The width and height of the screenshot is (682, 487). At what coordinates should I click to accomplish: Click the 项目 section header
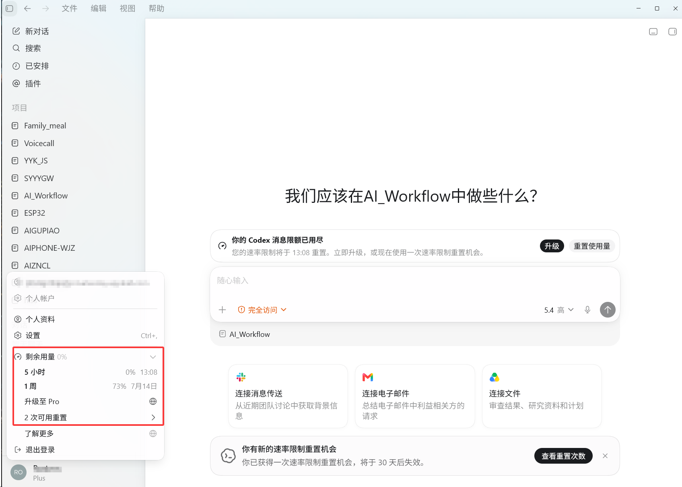click(19, 108)
